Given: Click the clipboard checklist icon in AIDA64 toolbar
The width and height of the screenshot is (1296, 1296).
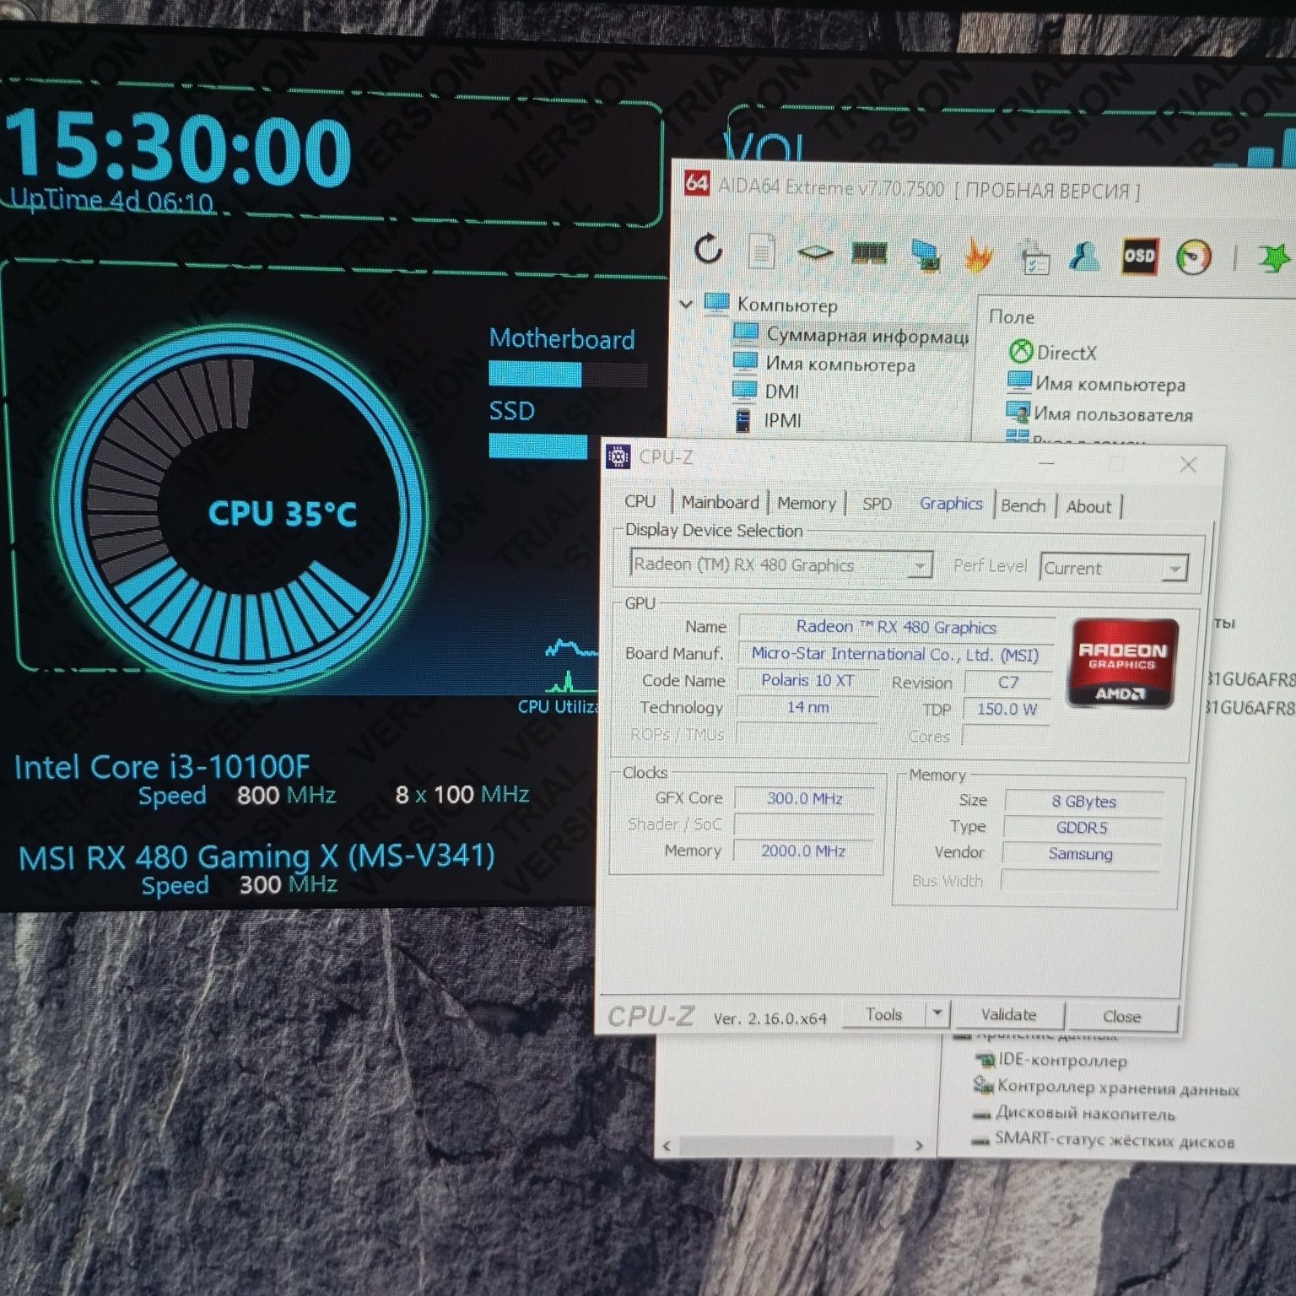Looking at the screenshot, I should pos(1033,257).
